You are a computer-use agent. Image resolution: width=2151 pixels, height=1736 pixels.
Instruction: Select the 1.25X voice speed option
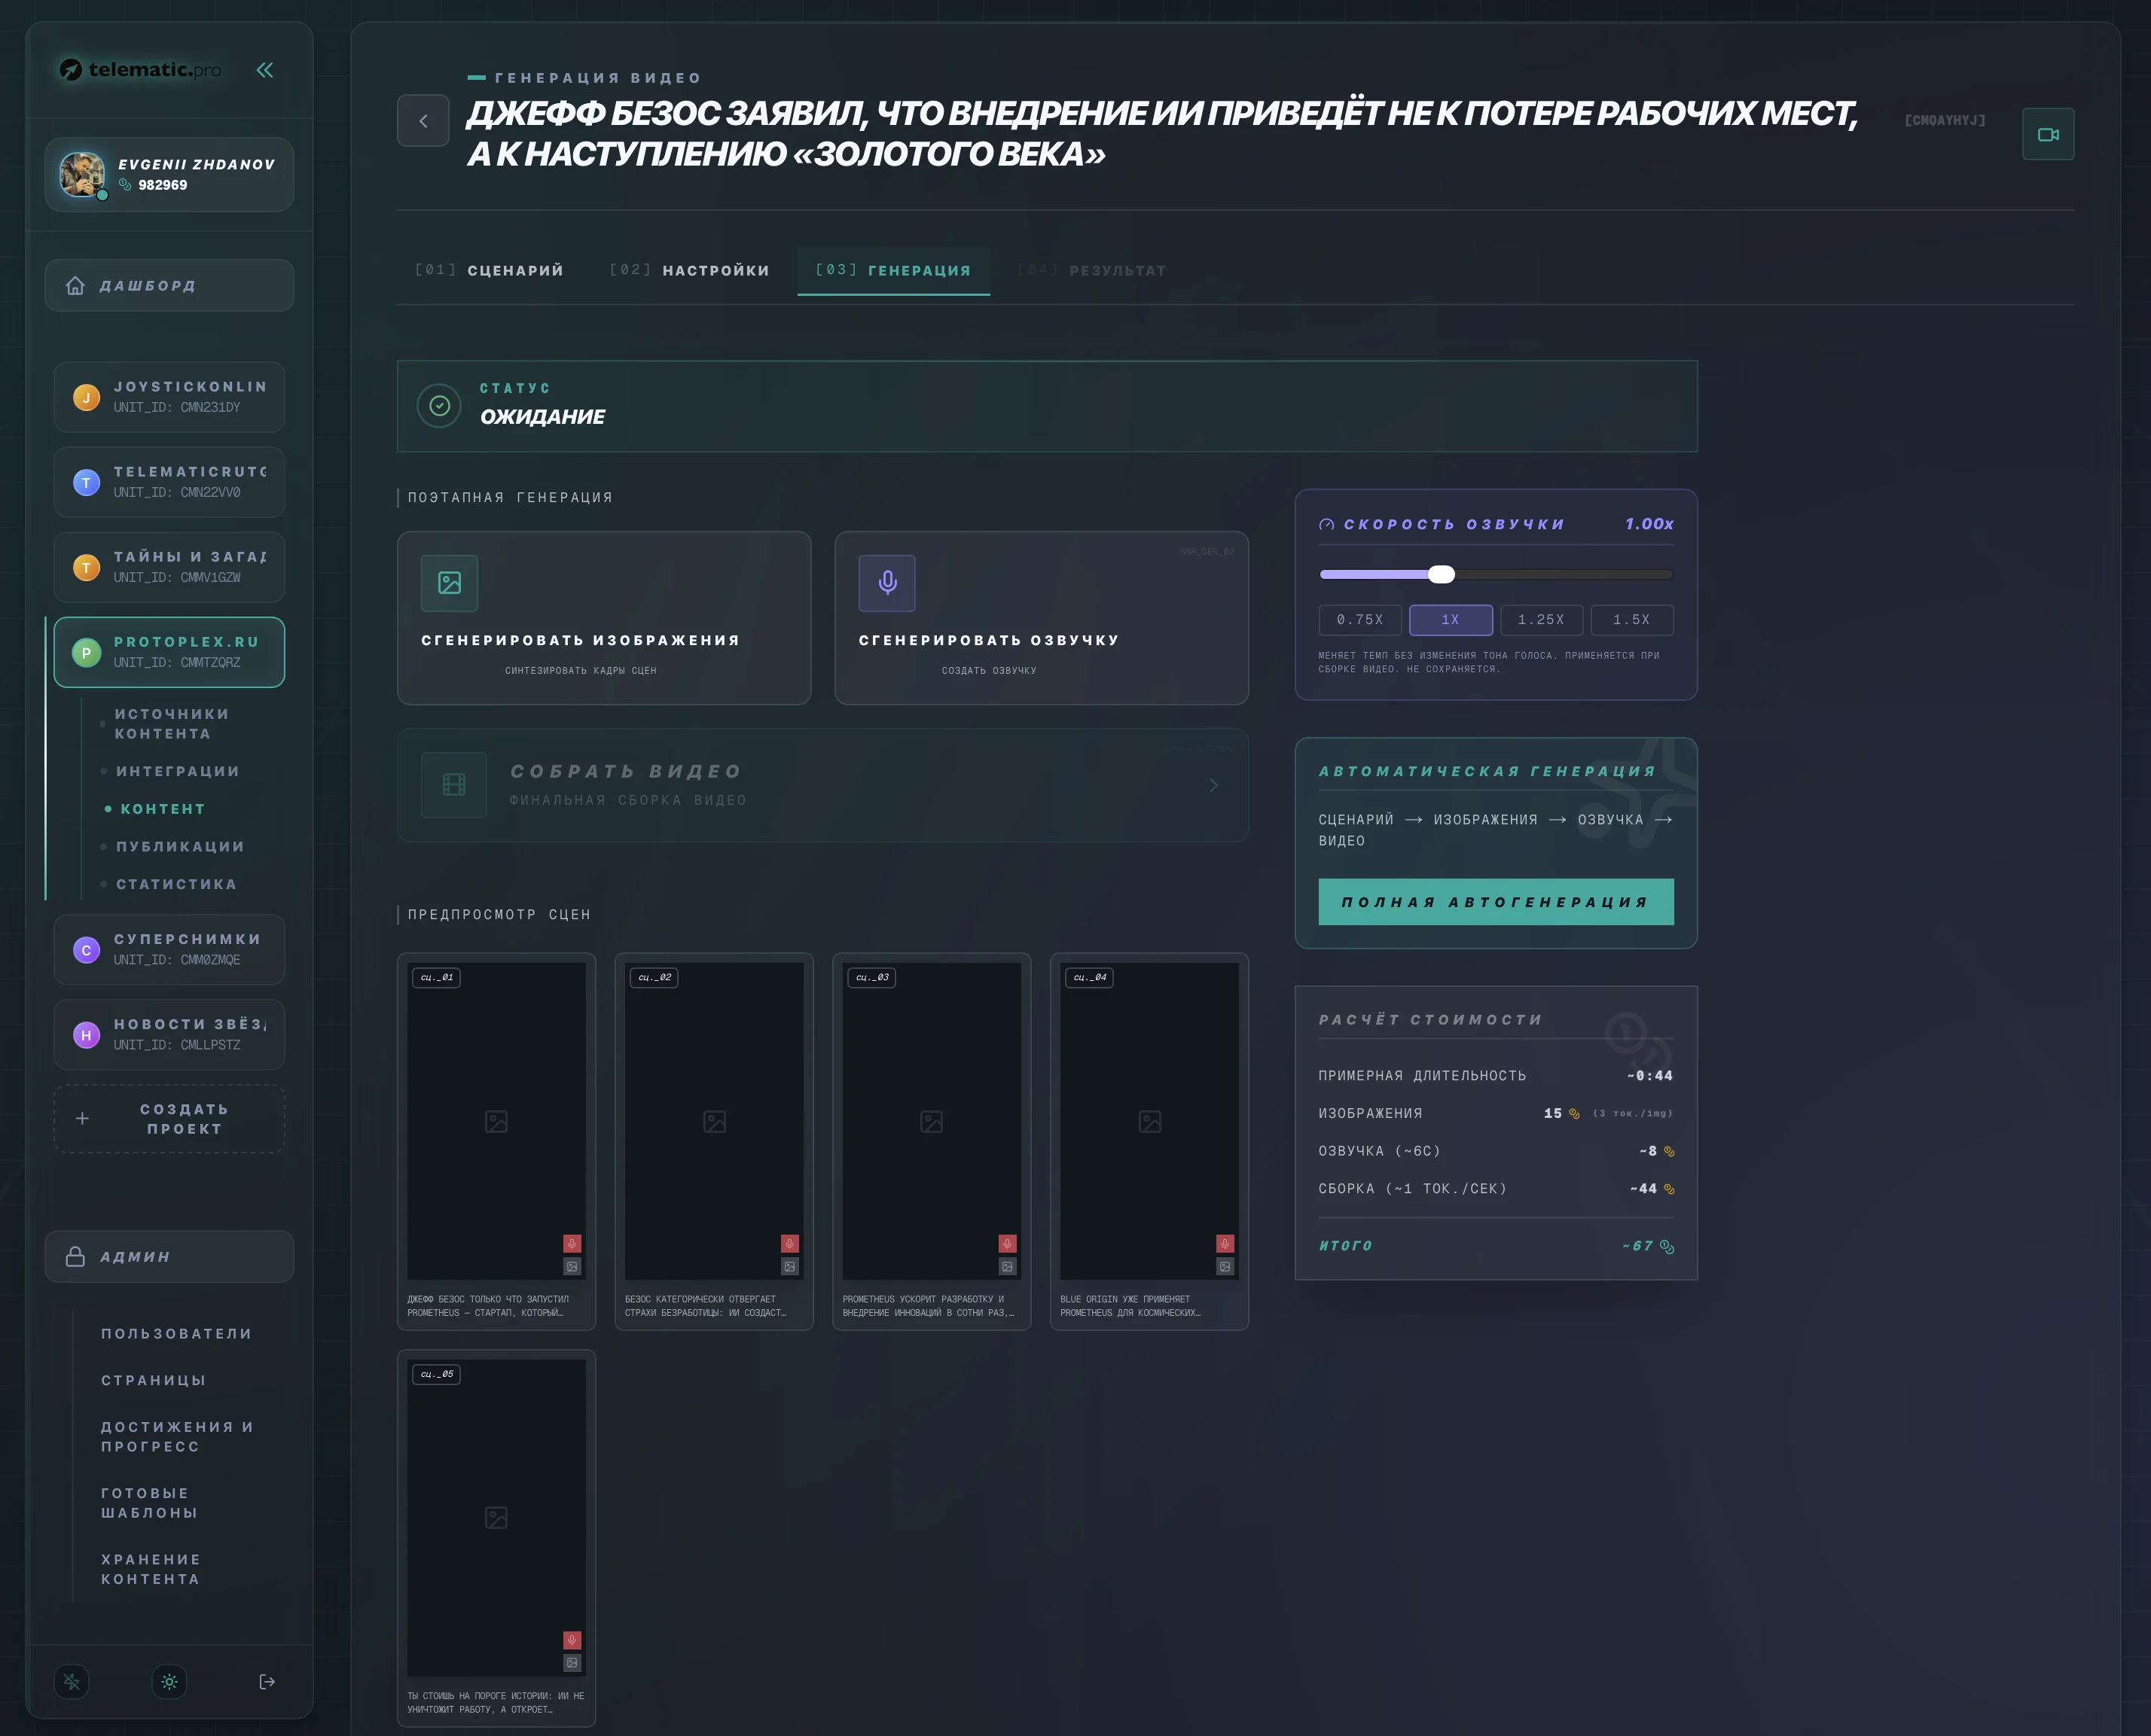1541,620
